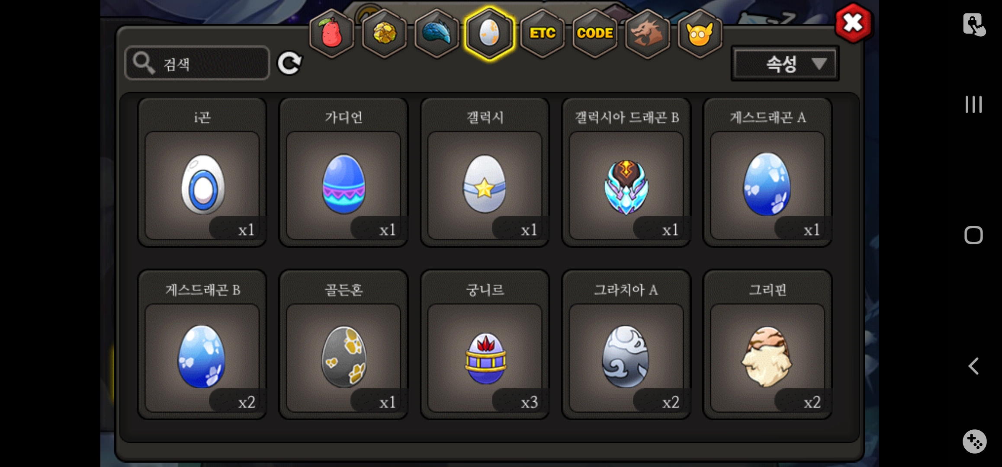Expand the 속성 attribute dropdown
This screenshot has width=1002, height=467.
coord(785,64)
